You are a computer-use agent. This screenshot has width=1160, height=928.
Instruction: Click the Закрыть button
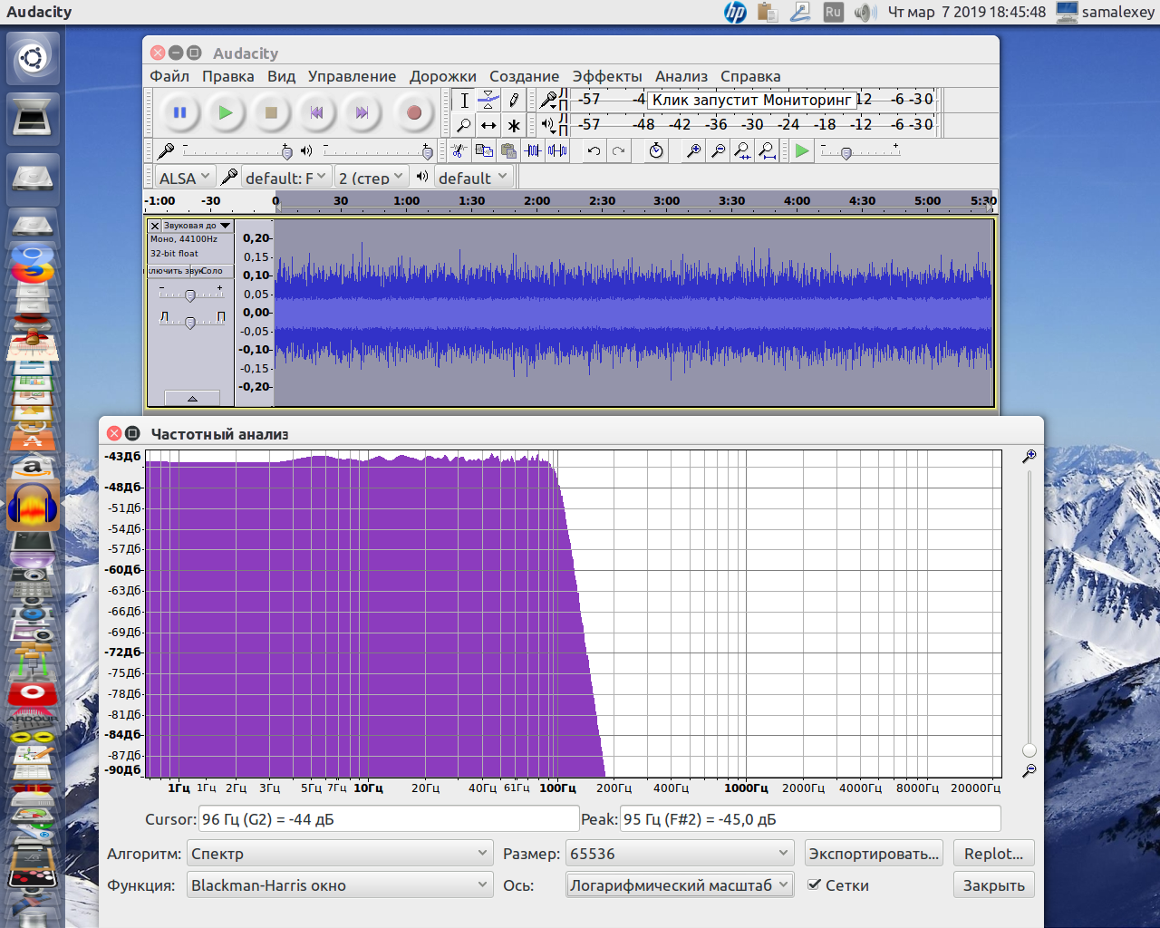tap(993, 885)
